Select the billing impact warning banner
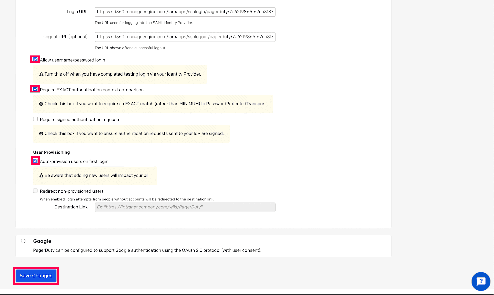The width and height of the screenshot is (494, 295). pos(95,175)
